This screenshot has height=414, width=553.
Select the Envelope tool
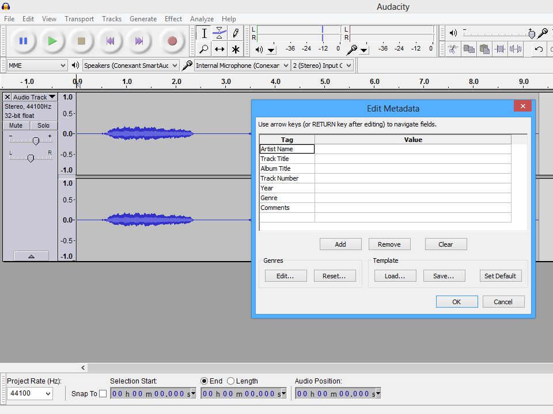[219, 33]
